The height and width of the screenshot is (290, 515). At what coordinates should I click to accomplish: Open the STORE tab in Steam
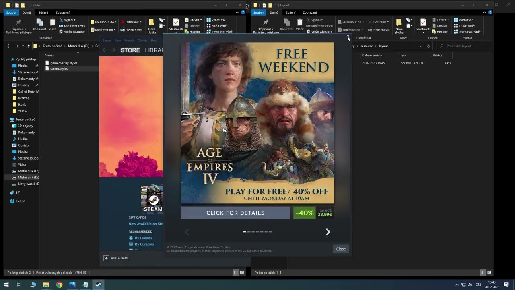click(x=130, y=50)
